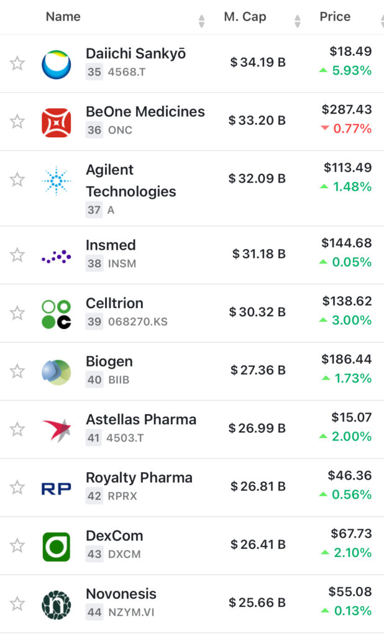This screenshot has width=384, height=636.
Task: Click the Agilent Technologies starburst logo
Action: point(56,181)
